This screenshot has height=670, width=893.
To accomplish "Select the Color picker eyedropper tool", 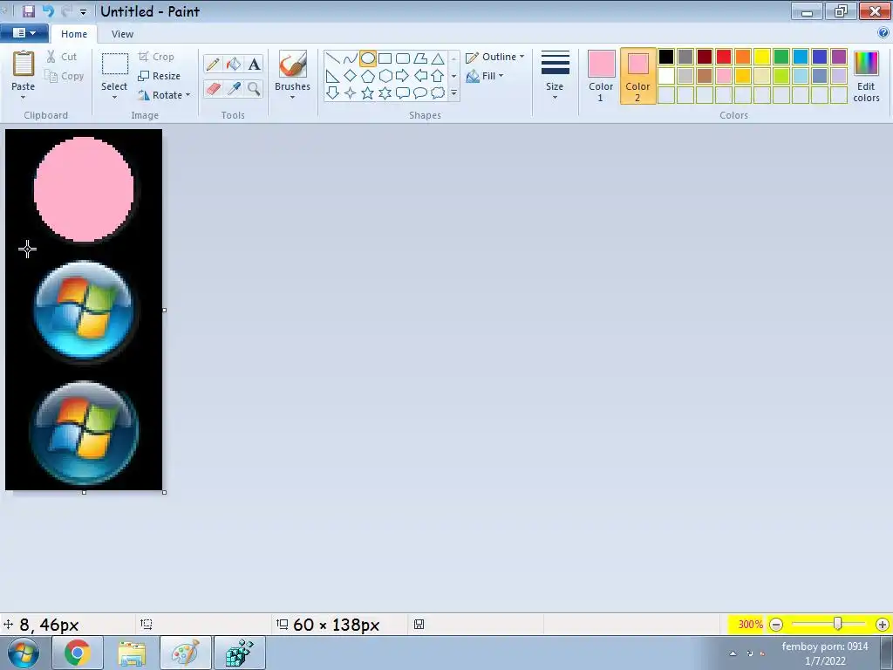I will [234, 88].
